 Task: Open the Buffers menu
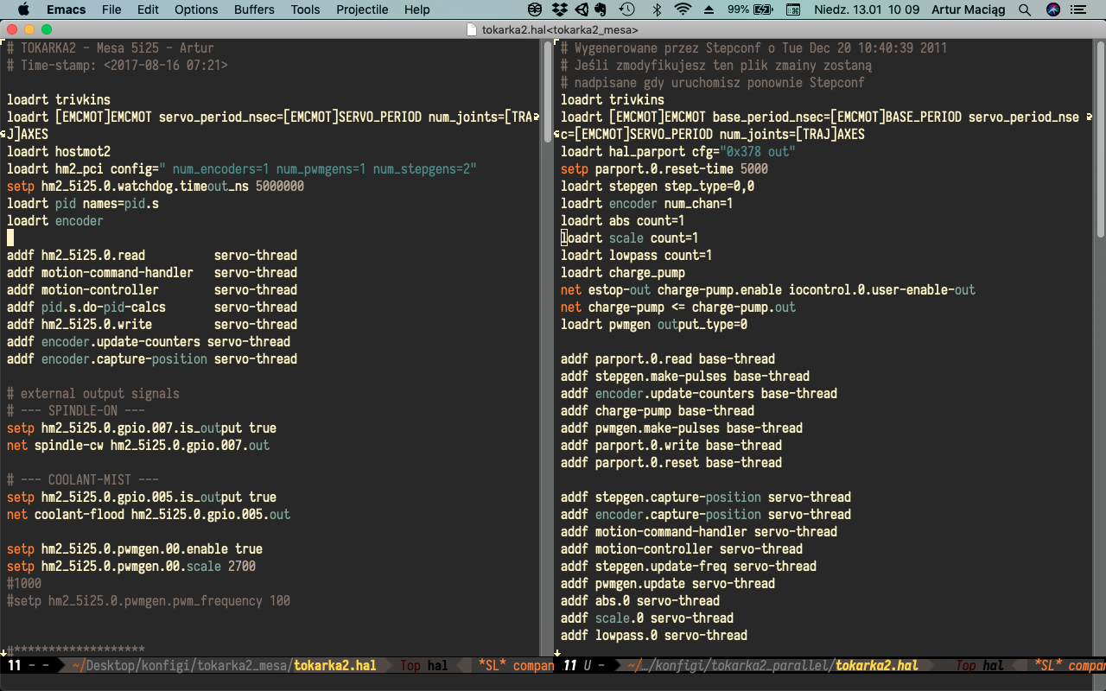tap(254, 10)
